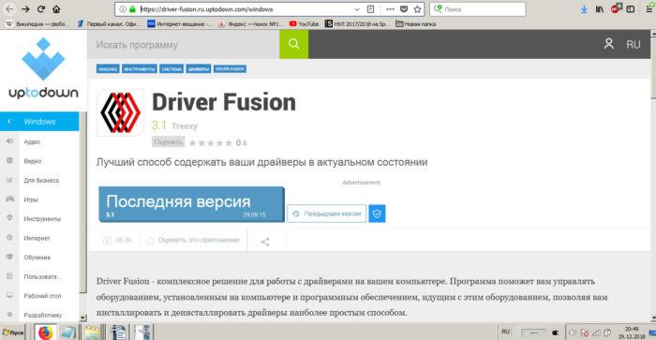This screenshot has width=656, height=340.
Task: Open the Новая папка bookmarks folder
Action: click(x=416, y=23)
